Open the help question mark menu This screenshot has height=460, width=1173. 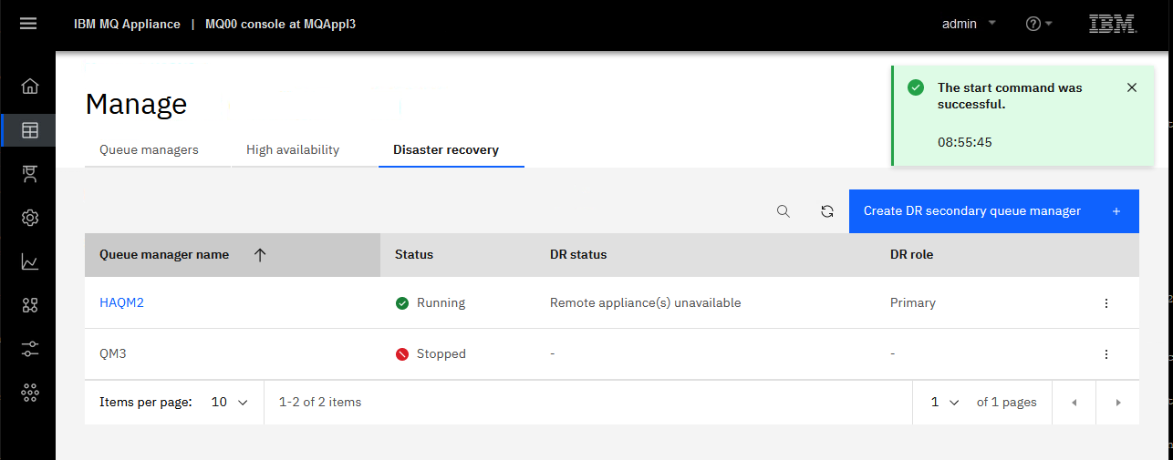click(x=1039, y=24)
